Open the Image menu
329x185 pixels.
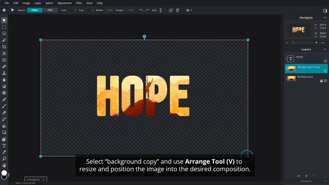[26, 3]
